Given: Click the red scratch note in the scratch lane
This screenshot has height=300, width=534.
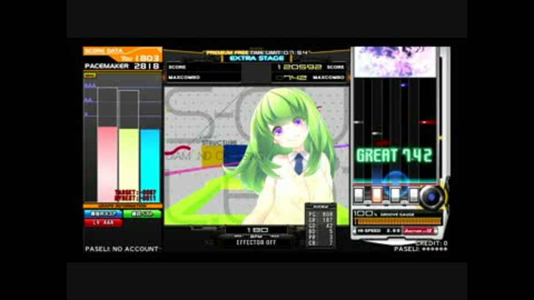Looking at the screenshot, I should 427,122.
